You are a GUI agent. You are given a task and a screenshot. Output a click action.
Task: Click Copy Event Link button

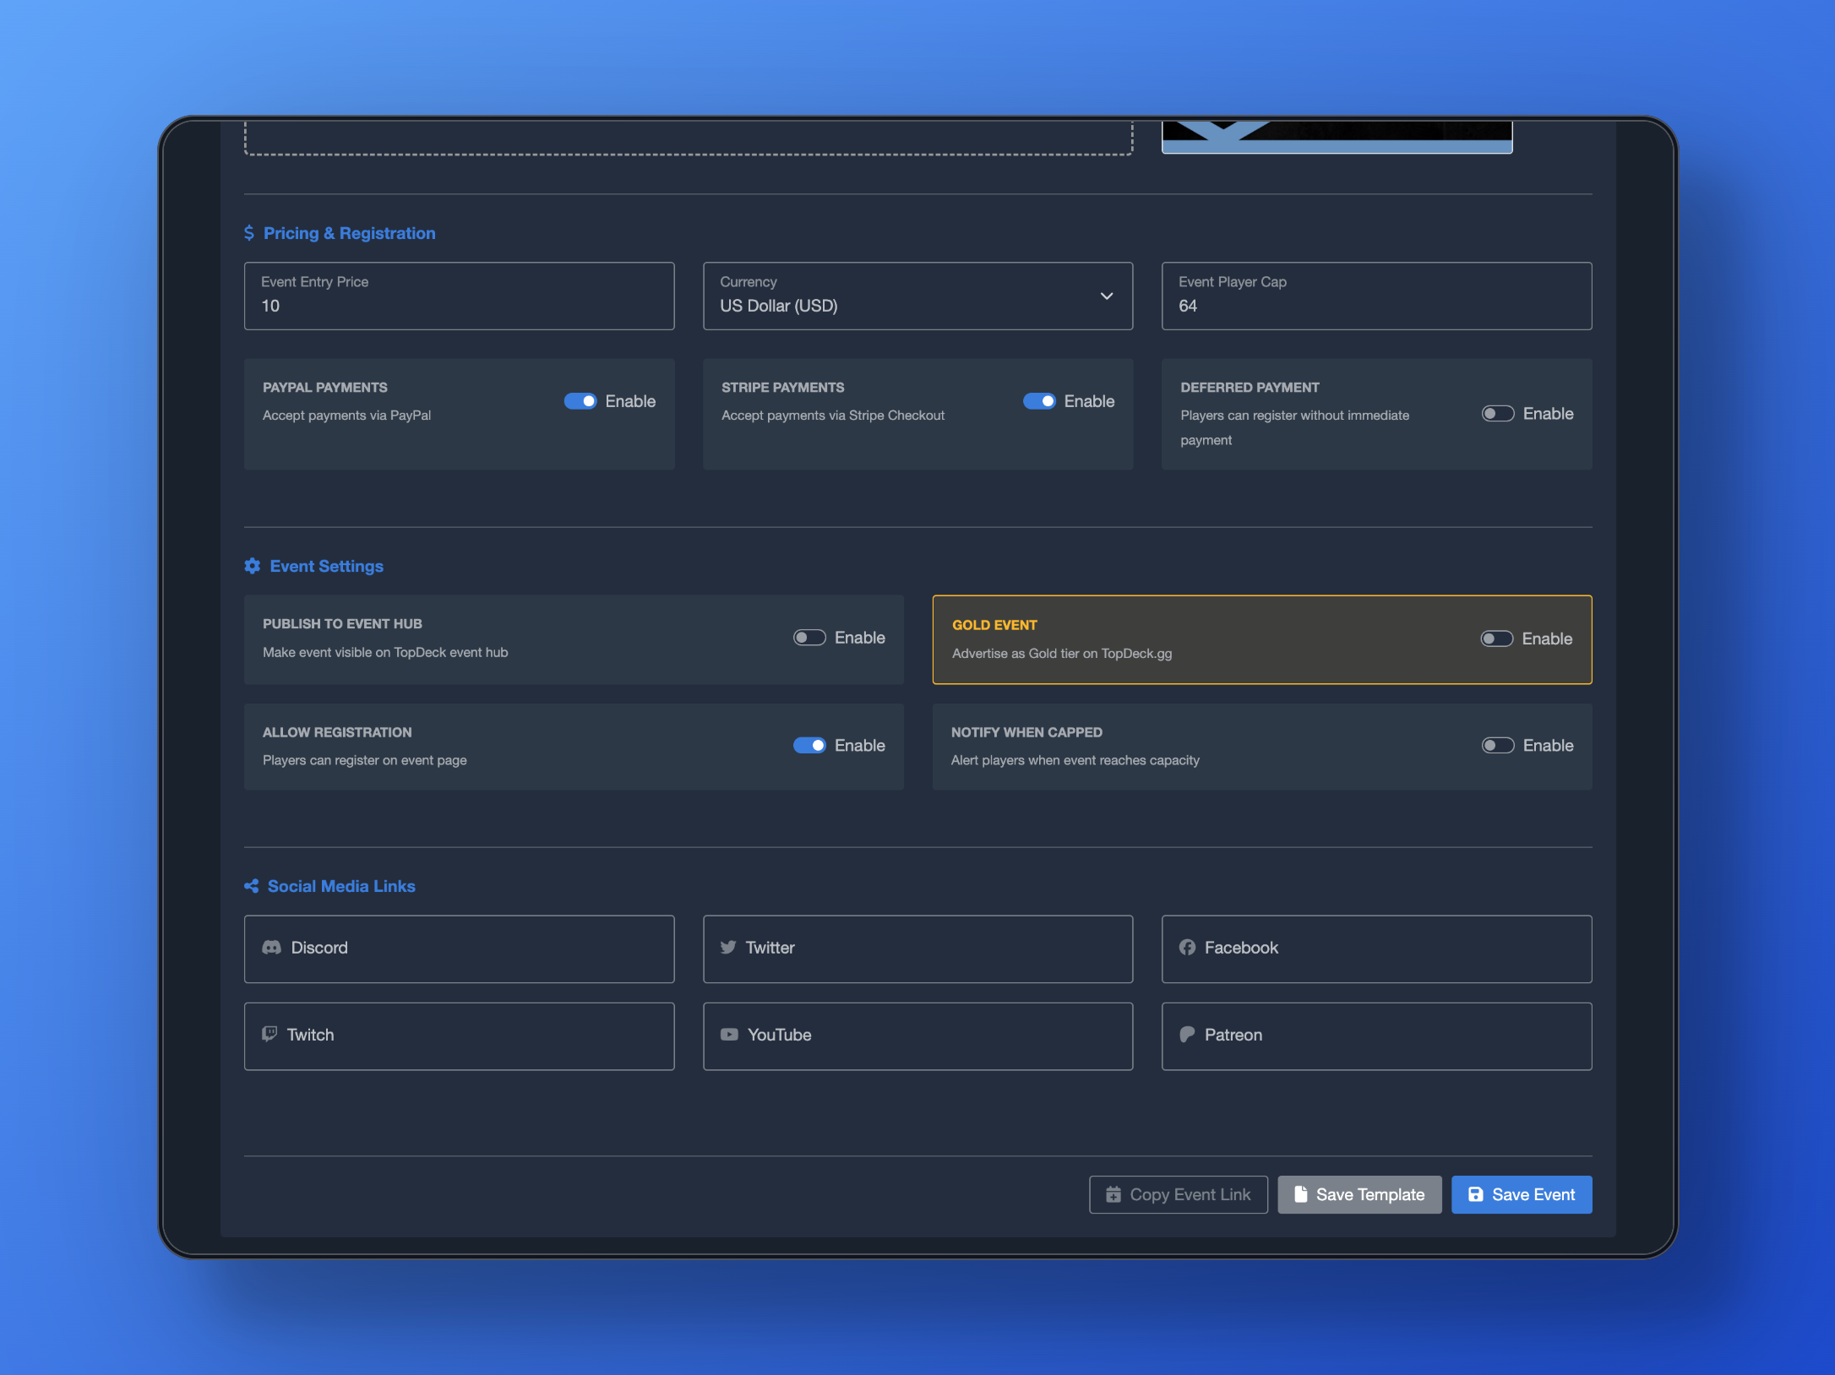click(1178, 1194)
